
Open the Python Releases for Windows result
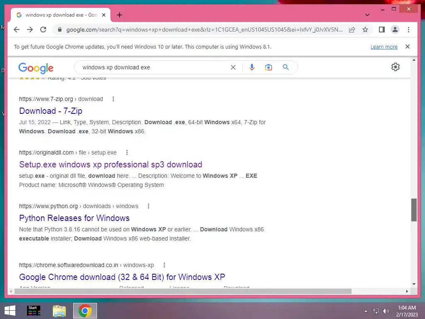(x=74, y=218)
